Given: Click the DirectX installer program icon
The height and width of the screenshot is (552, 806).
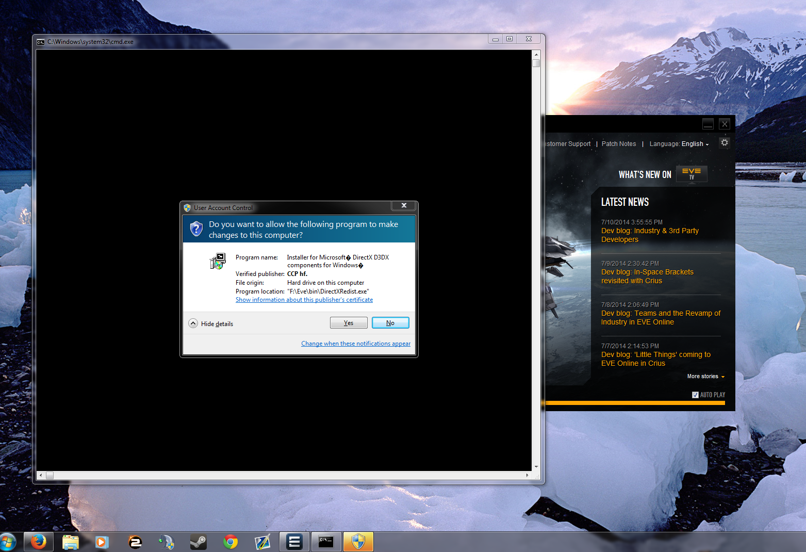Looking at the screenshot, I should coord(218,261).
